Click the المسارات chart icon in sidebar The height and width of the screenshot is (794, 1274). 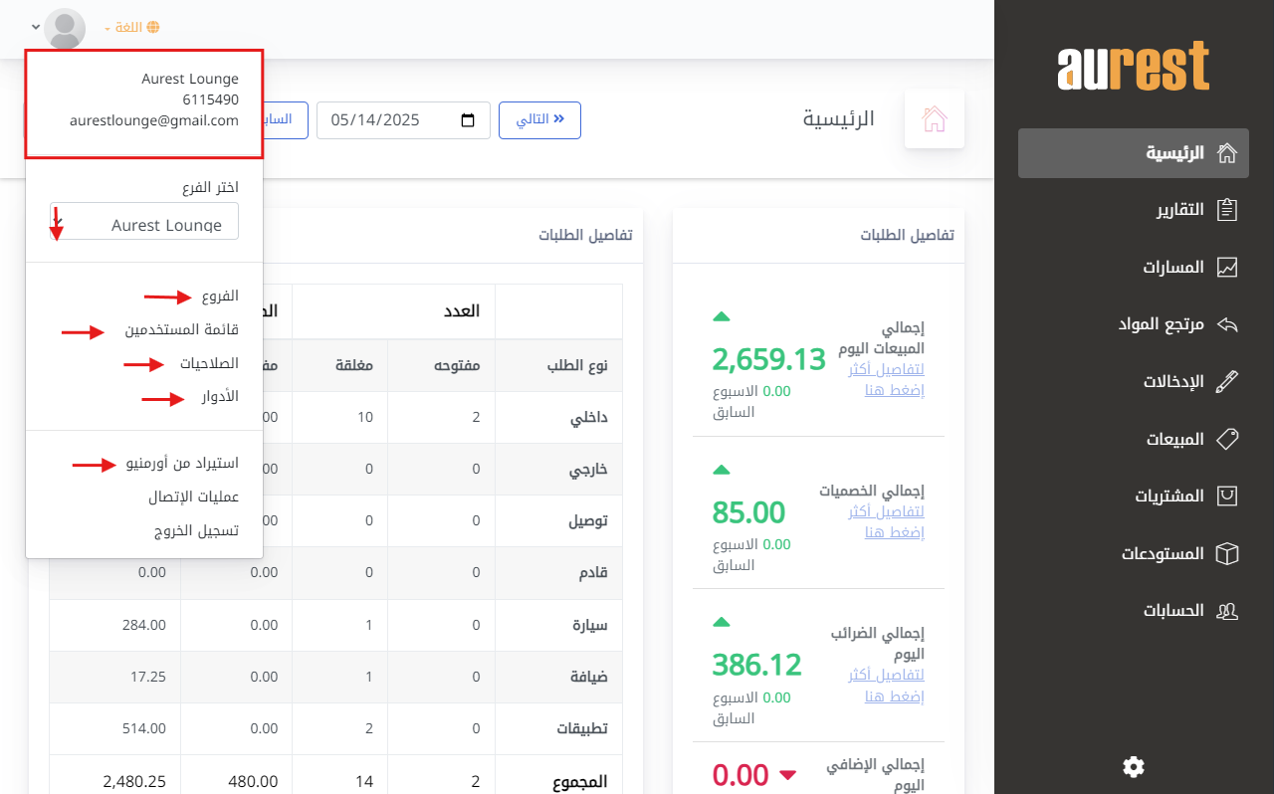pos(1227,268)
